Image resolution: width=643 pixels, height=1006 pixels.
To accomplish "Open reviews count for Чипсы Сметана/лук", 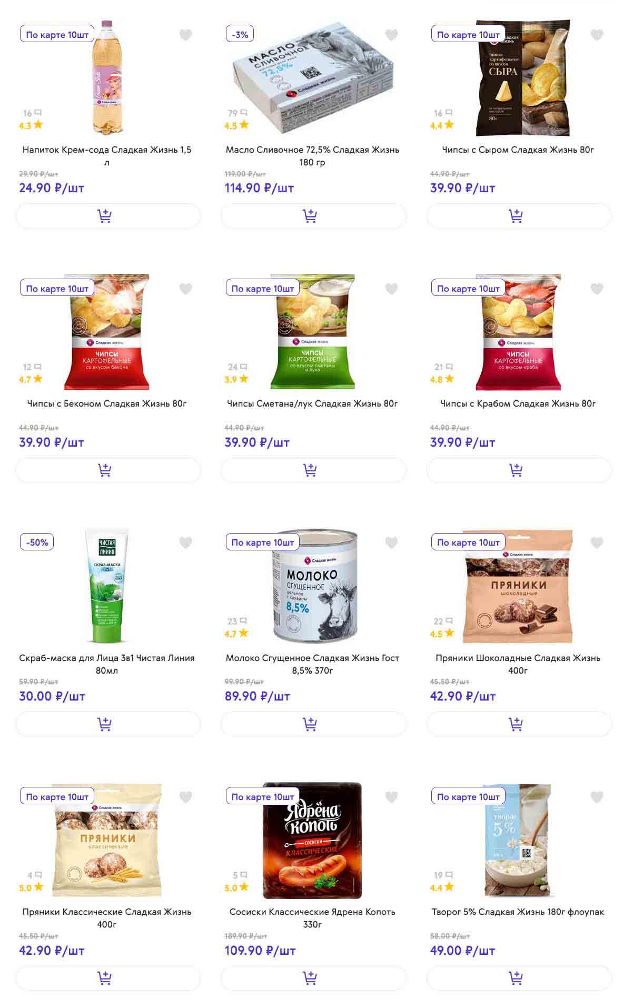I will pos(238,367).
